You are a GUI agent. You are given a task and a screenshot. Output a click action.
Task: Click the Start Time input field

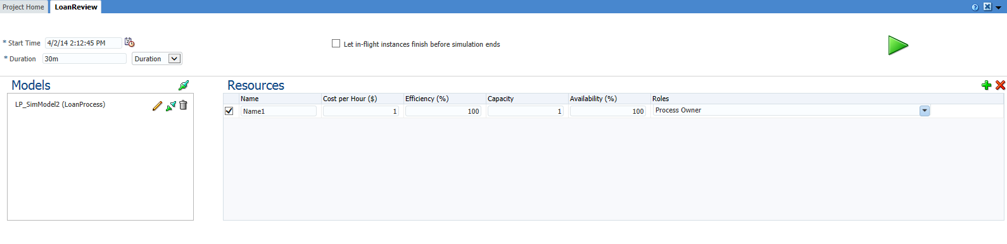click(84, 43)
